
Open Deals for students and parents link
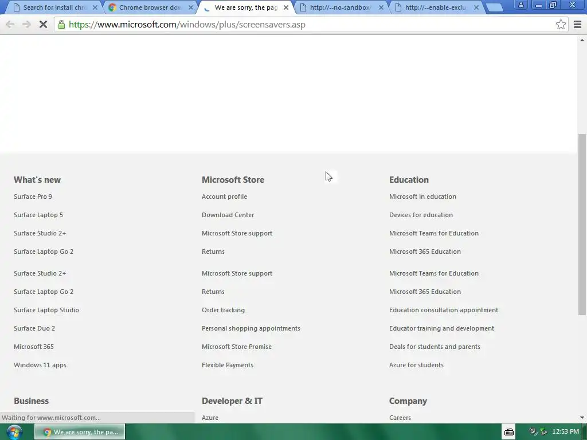tap(435, 347)
